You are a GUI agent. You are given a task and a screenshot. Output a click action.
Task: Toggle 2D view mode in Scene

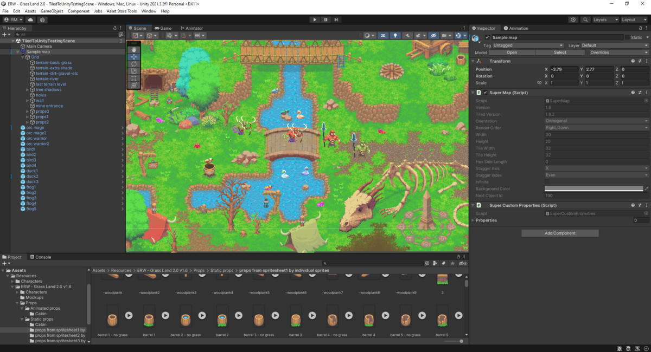pos(383,36)
